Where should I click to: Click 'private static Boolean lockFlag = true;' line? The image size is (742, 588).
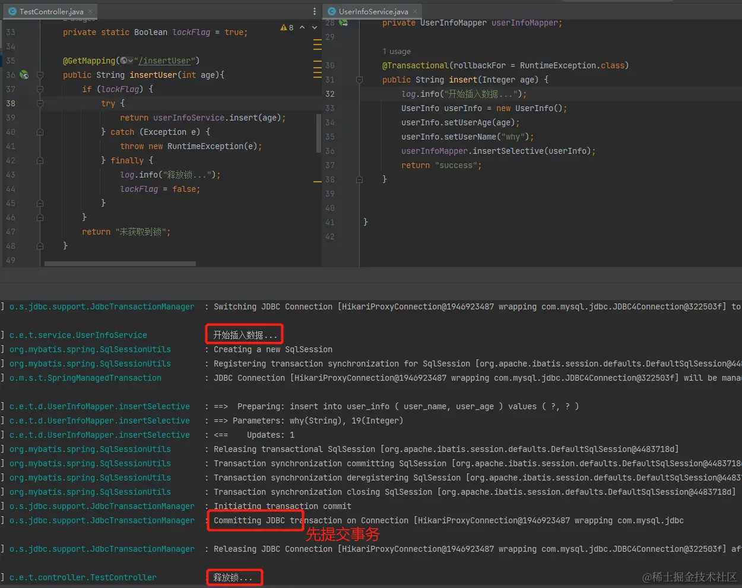tap(156, 32)
